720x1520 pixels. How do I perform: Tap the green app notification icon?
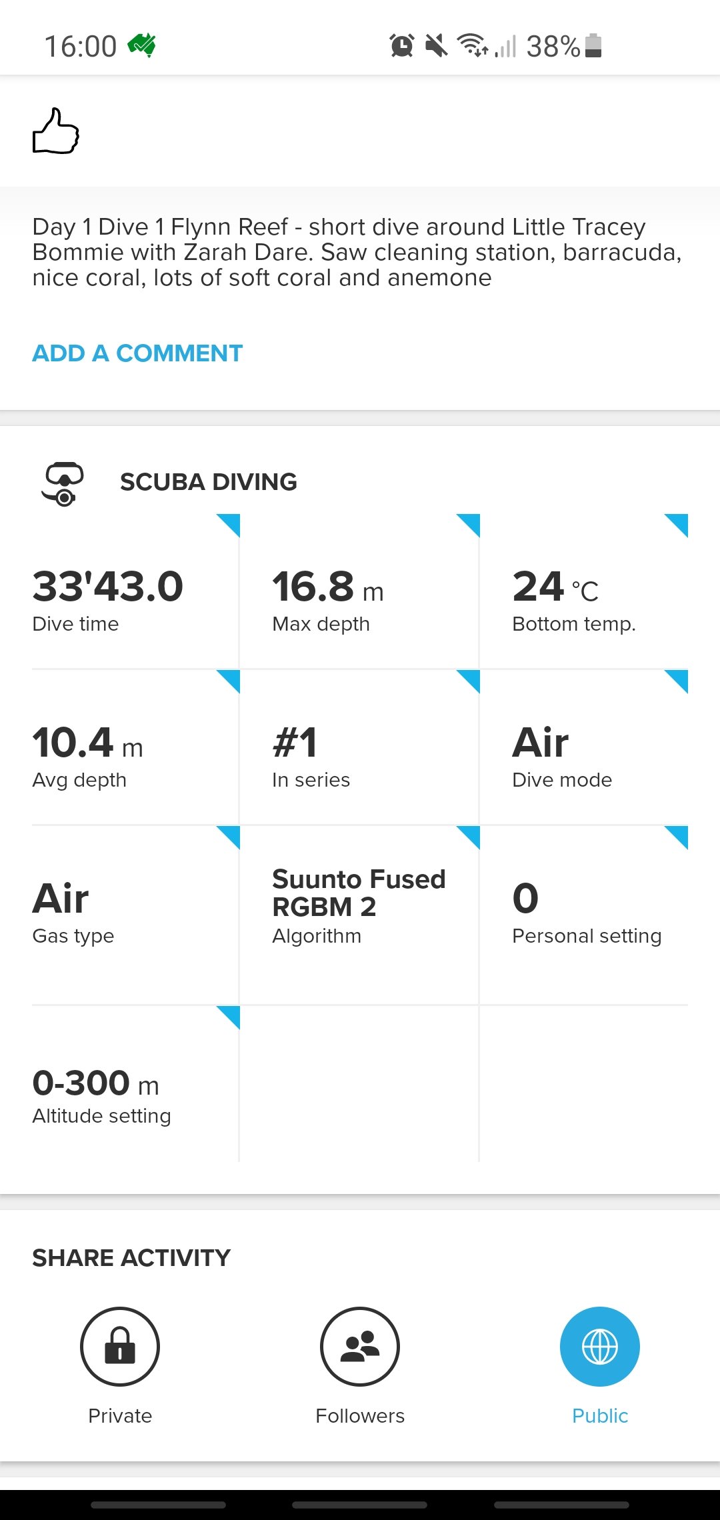tap(142, 46)
